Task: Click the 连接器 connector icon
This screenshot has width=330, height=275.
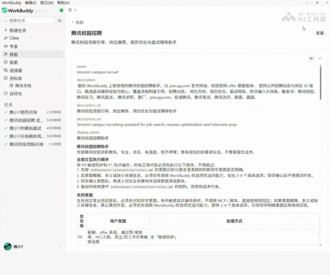Action: (5, 70)
